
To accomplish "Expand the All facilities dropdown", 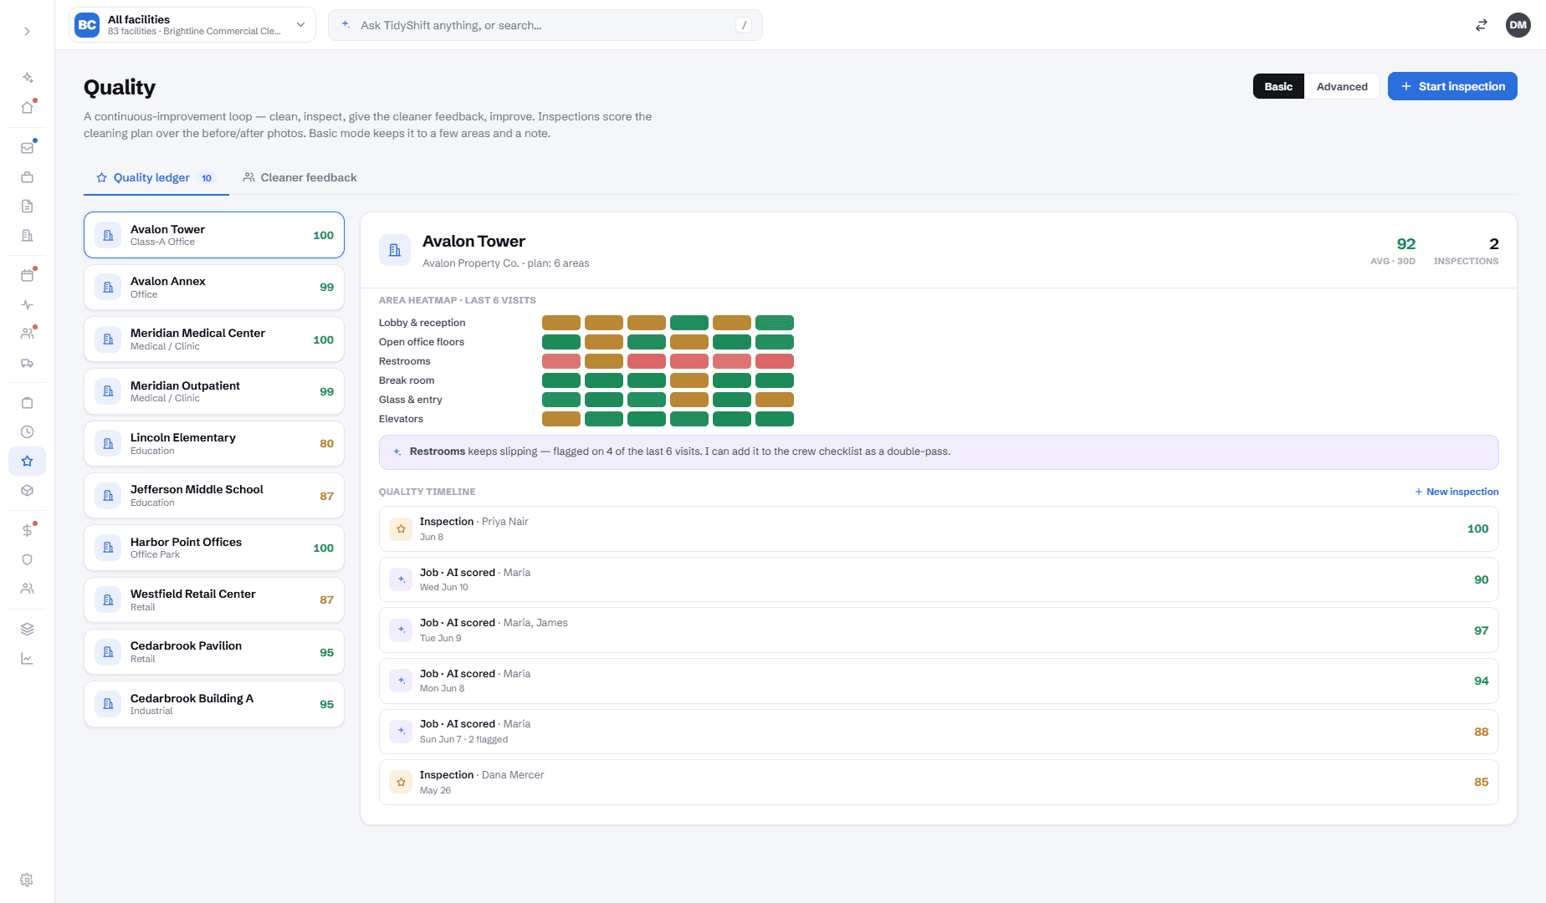I will pyautogui.click(x=192, y=25).
